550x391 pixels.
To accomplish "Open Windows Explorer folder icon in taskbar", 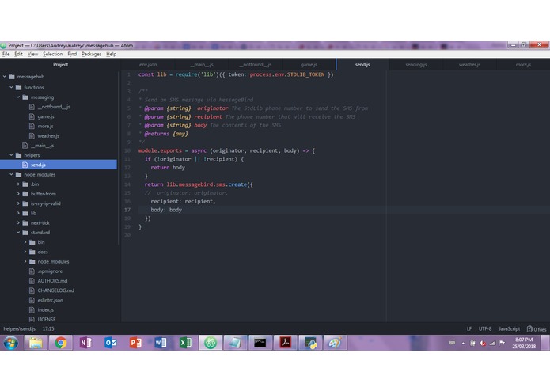I will [x=36, y=343].
